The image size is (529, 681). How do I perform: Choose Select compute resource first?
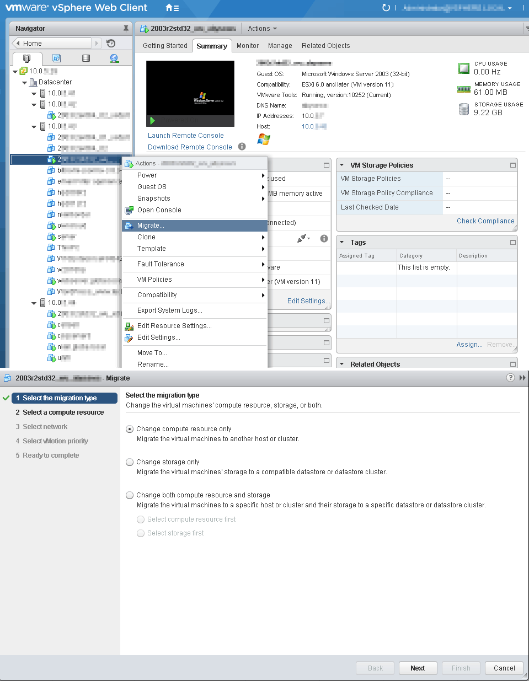coord(141,519)
